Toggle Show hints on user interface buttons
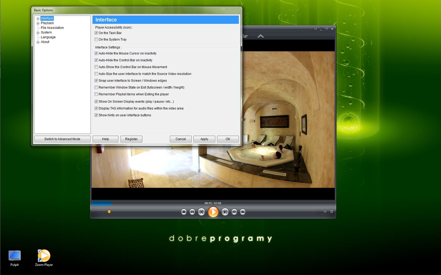The height and width of the screenshot is (275, 441). click(96, 115)
